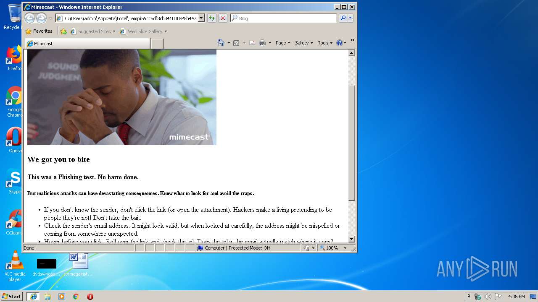Open CCleaner desktop shortcut
Viewport: 538px width, 302px height.
point(14,222)
